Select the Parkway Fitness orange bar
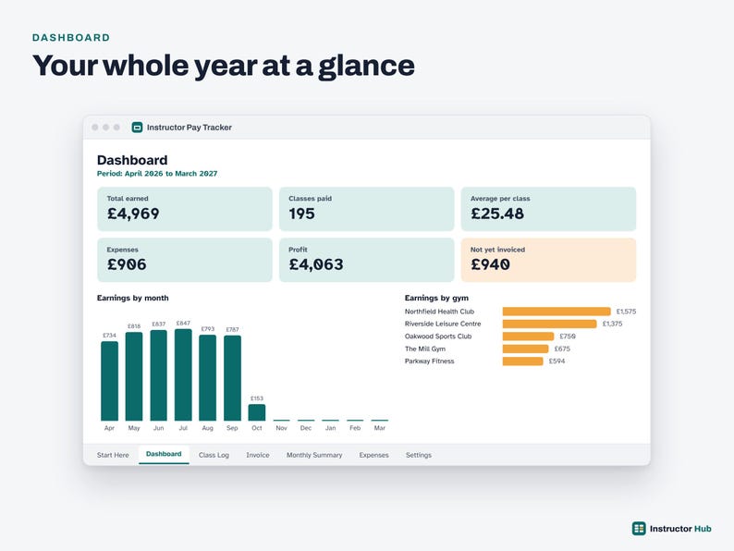 (x=523, y=361)
